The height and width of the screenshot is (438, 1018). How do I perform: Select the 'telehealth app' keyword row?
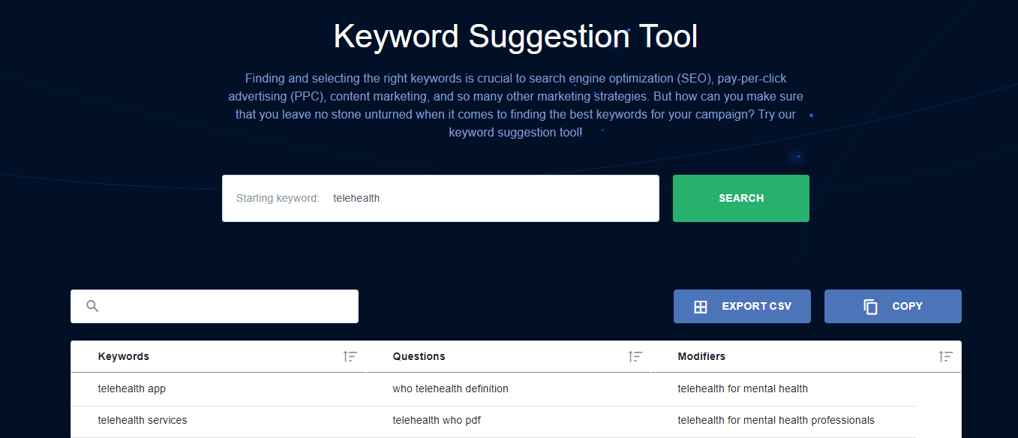point(132,388)
